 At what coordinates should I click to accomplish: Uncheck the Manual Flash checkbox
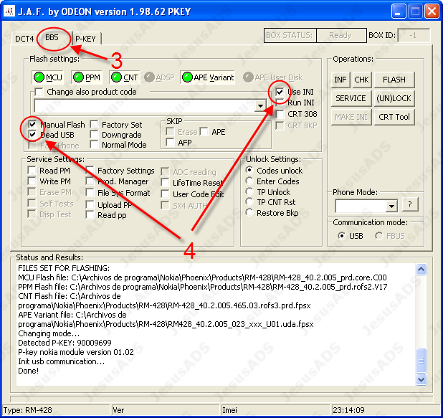pyautogui.click(x=32, y=124)
